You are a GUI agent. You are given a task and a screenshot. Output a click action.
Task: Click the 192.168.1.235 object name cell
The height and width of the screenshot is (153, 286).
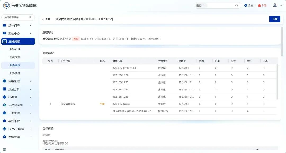point(120,82)
